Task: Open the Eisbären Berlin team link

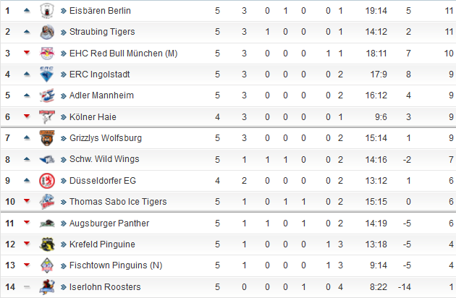Action: click(100, 11)
